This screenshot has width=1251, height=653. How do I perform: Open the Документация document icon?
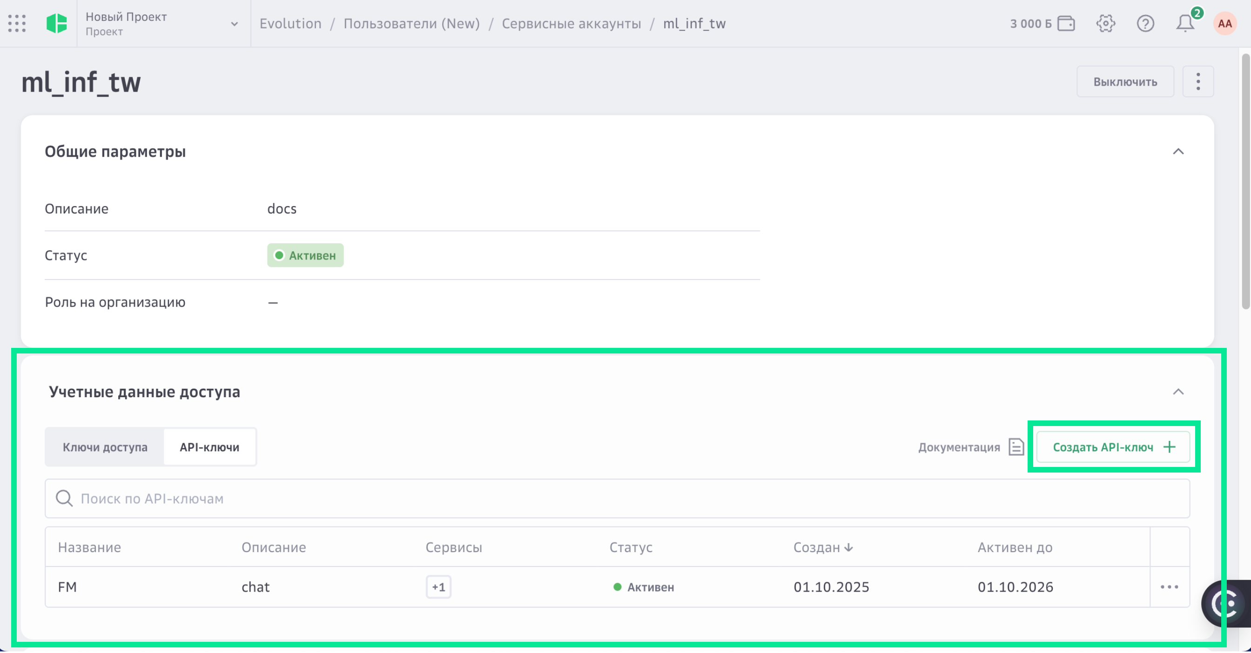point(1016,447)
